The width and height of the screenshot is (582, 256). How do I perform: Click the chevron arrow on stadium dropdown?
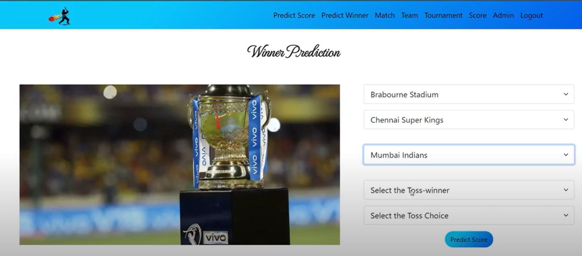566,94
